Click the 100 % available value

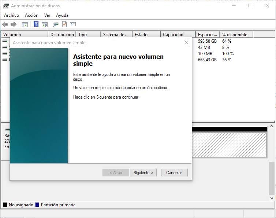[x=228, y=54]
